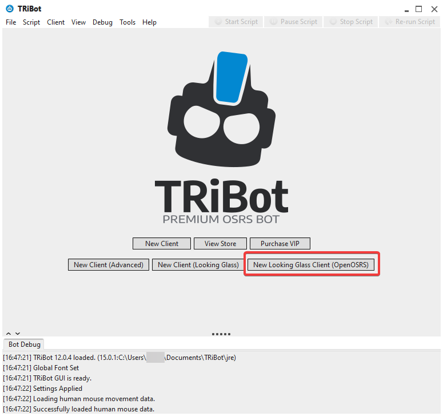Open the Debug menu
Viewport: 443px width, 416px height.
tap(102, 22)
